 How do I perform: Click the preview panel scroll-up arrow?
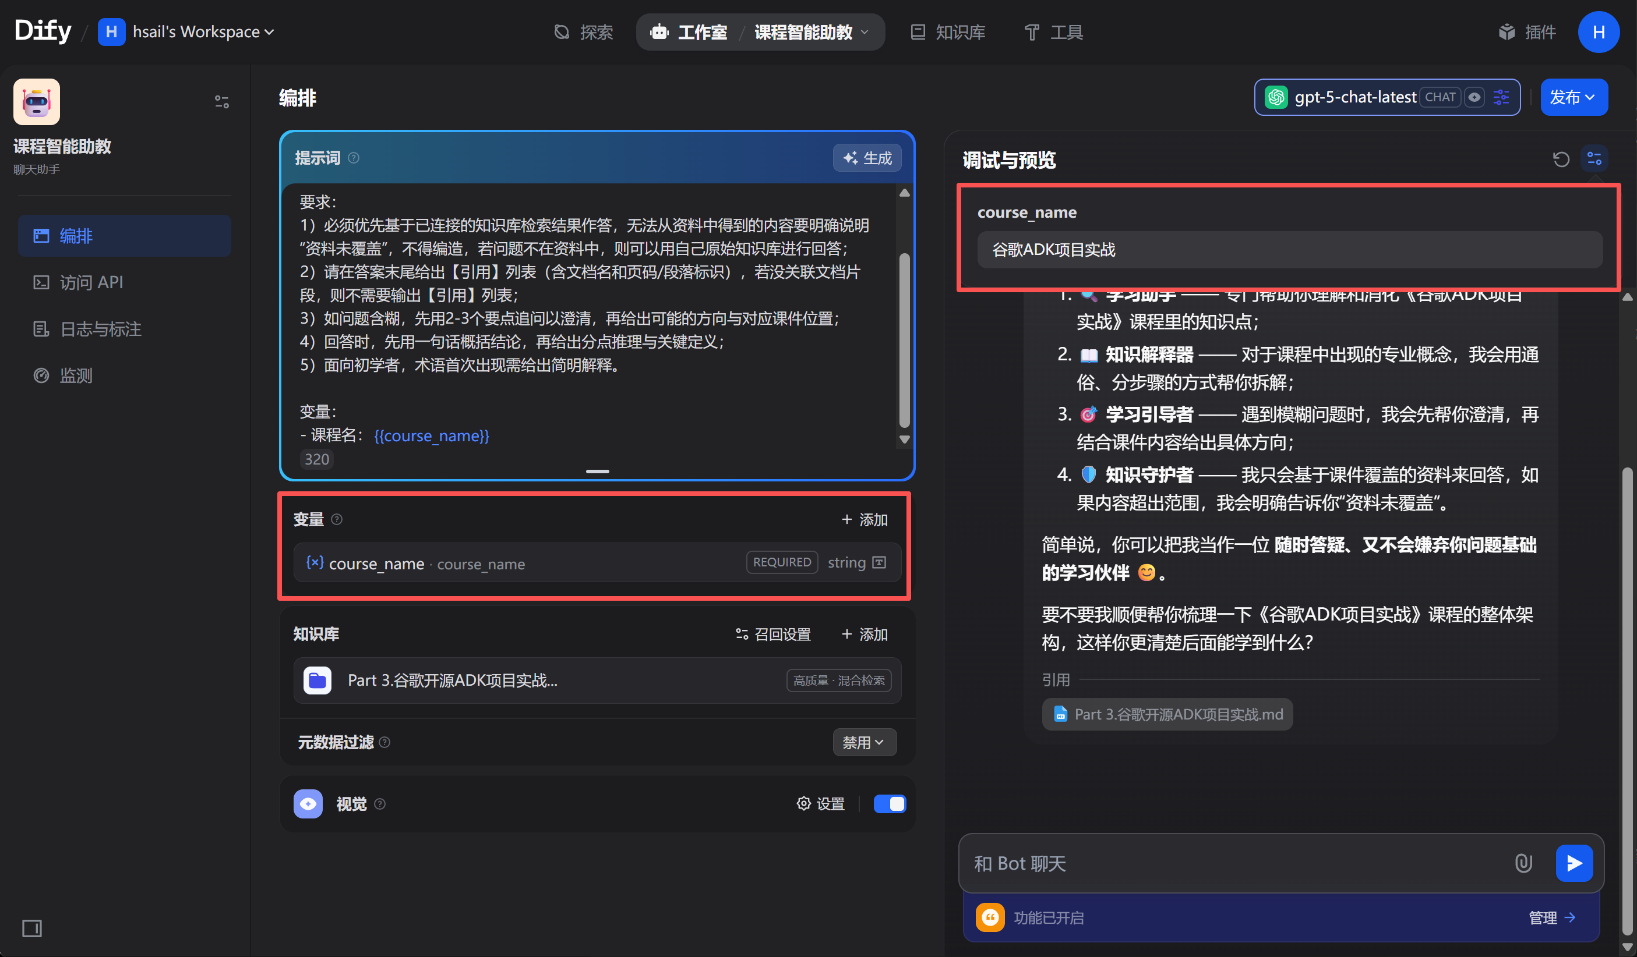pos(1627,297)
